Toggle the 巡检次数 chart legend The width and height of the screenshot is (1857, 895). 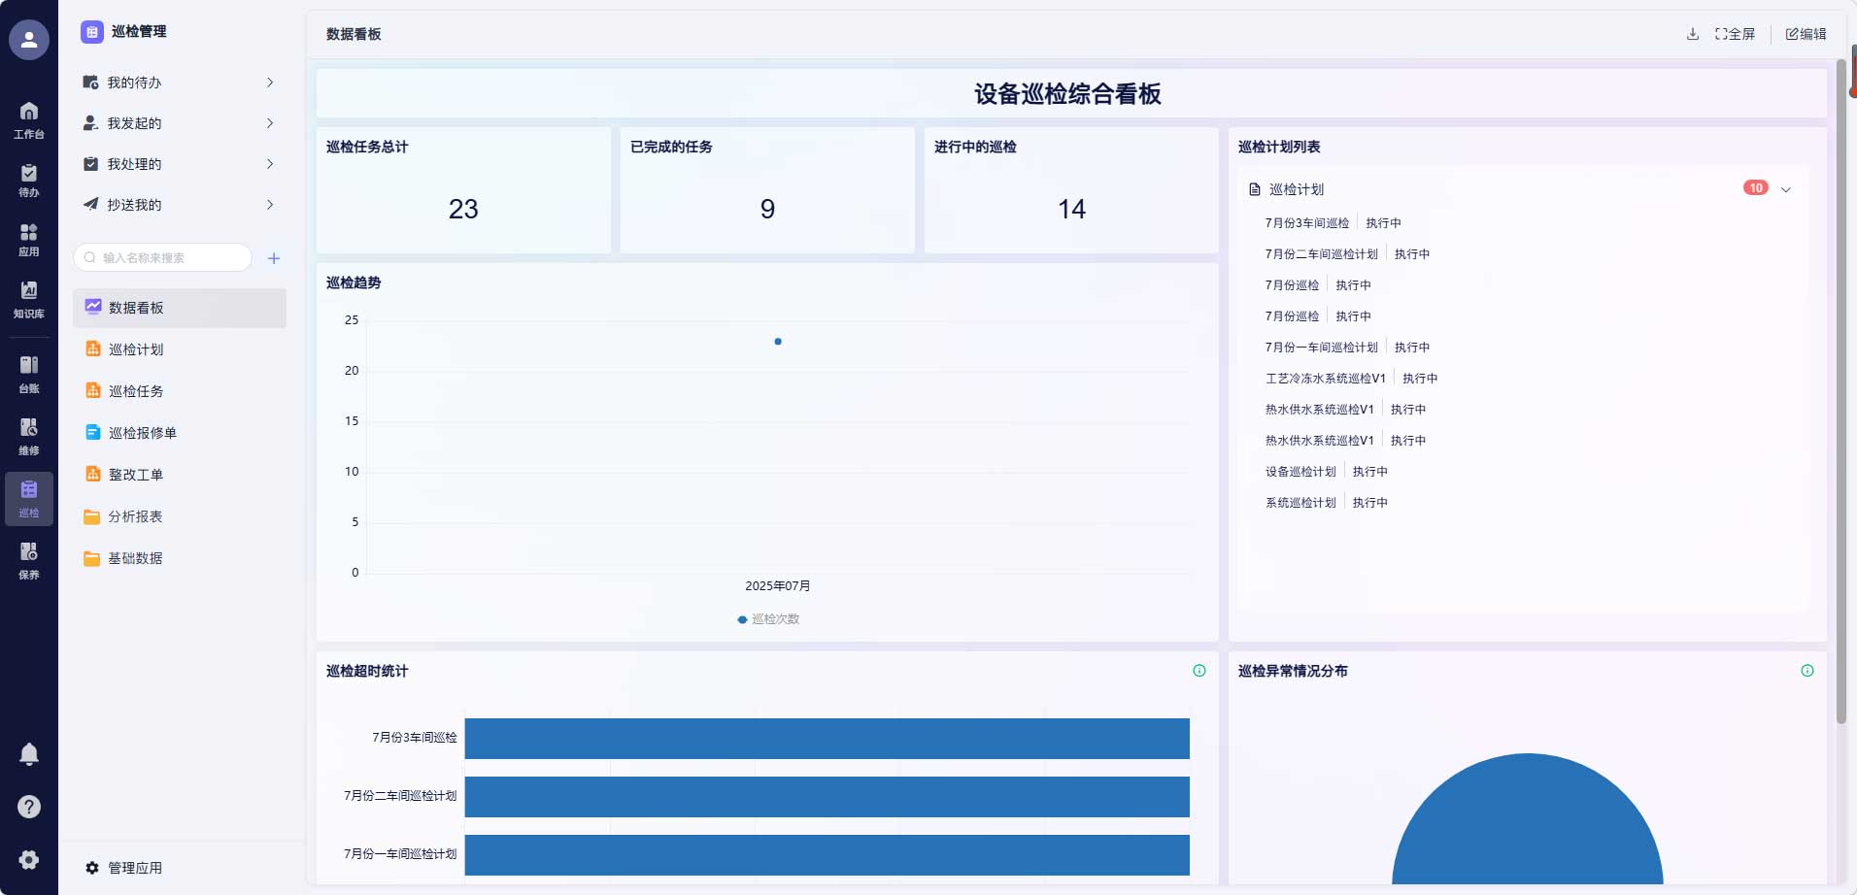coord(768,618)
